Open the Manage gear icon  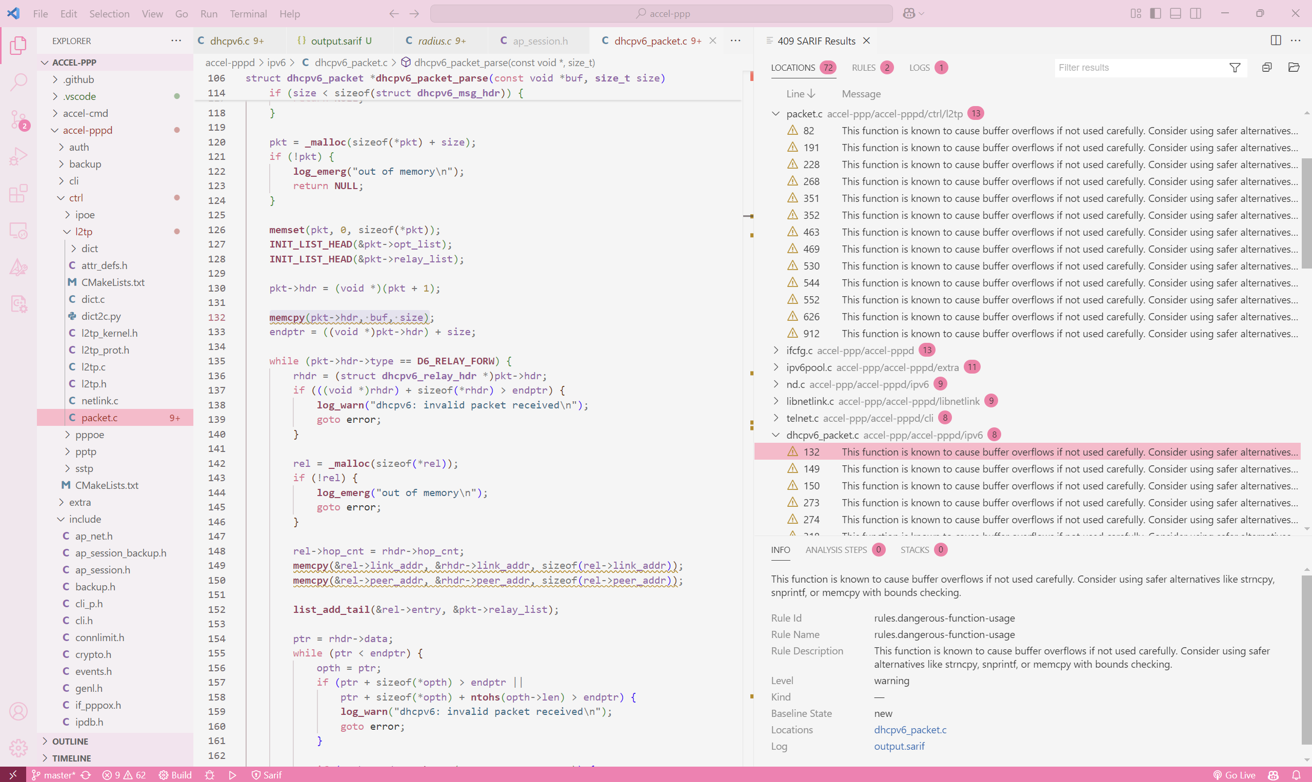click(18, 747)
